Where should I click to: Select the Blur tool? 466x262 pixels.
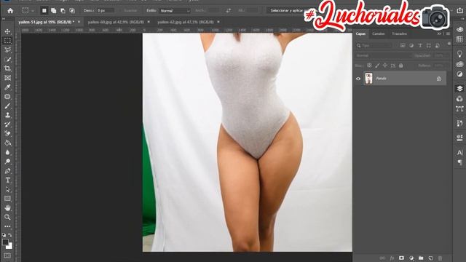(x=7, y=152)
